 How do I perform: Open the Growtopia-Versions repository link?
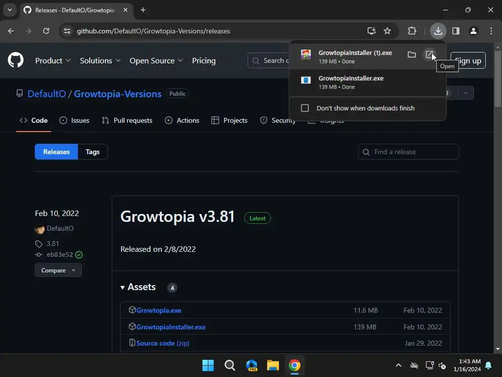(118, 94)
